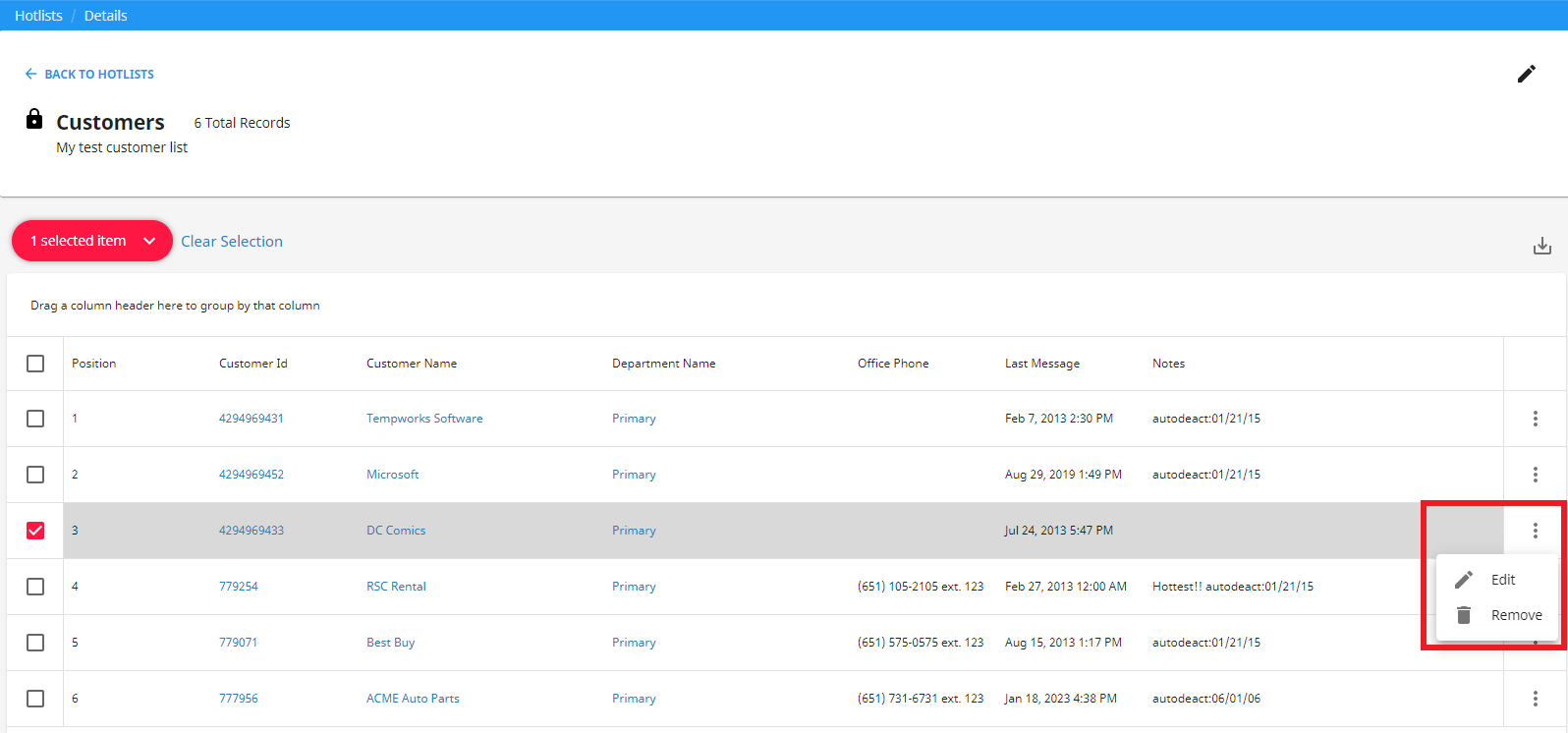The height and width of the screenshot is (733, 1568).
Task: Click the Feb 7, 2013 2:30 PM cell
Action: pos(1059,419)
